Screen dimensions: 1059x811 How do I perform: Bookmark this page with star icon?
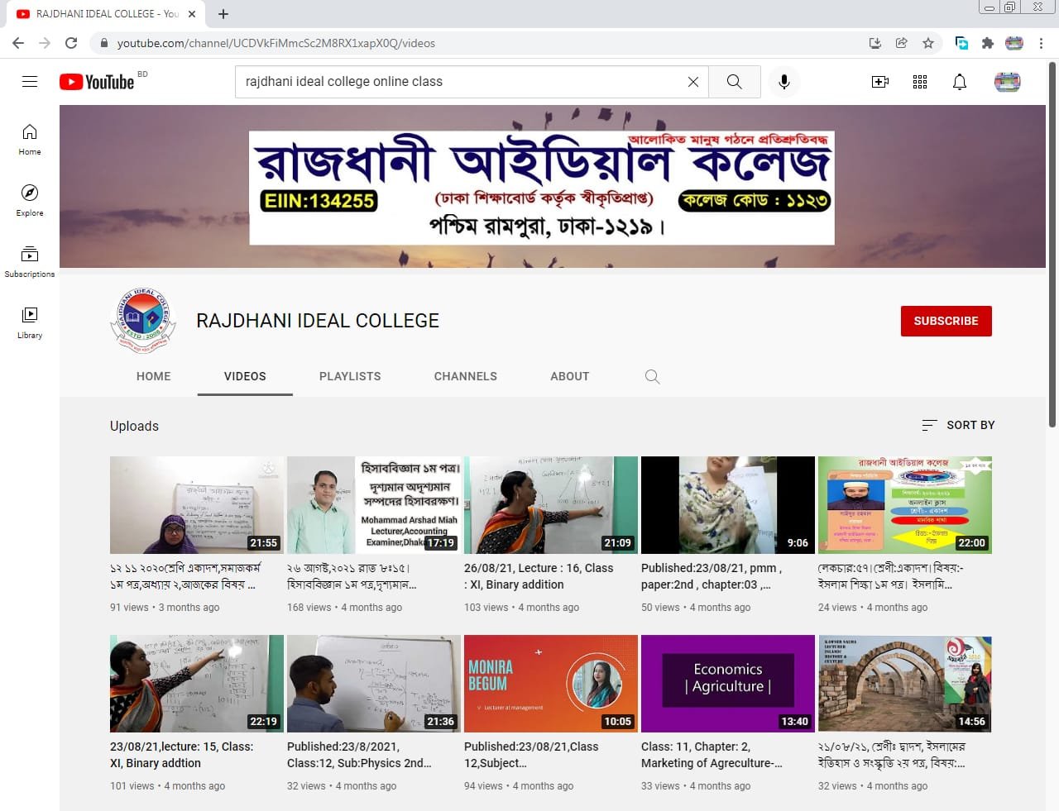point(928,43)
